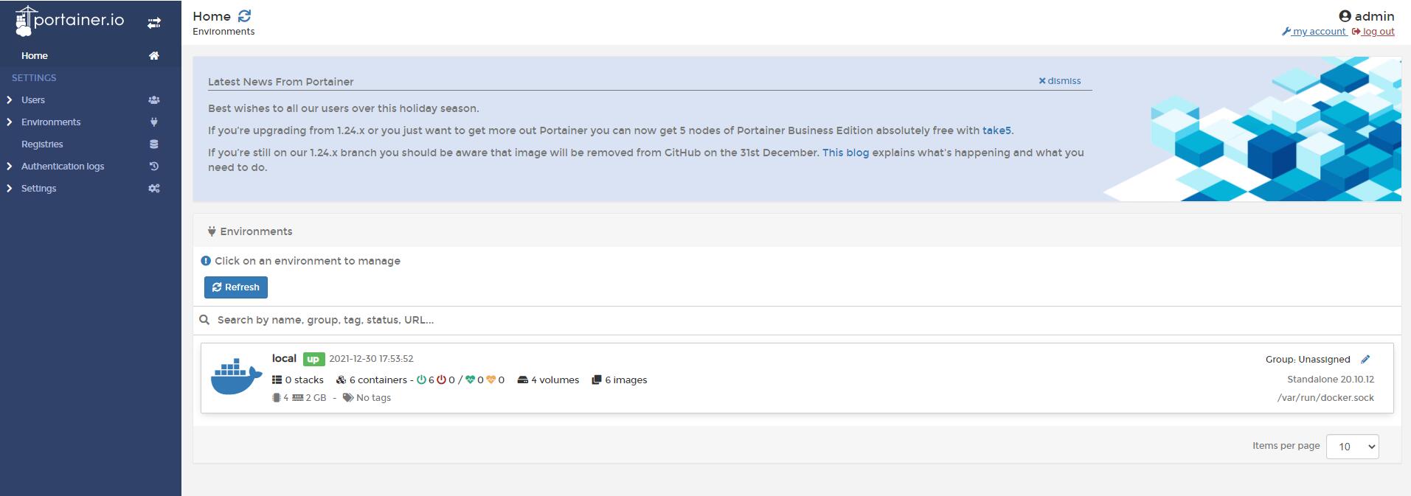Expand the Settings chevron in sidebar
The image size is (1411, 496).
9,189
